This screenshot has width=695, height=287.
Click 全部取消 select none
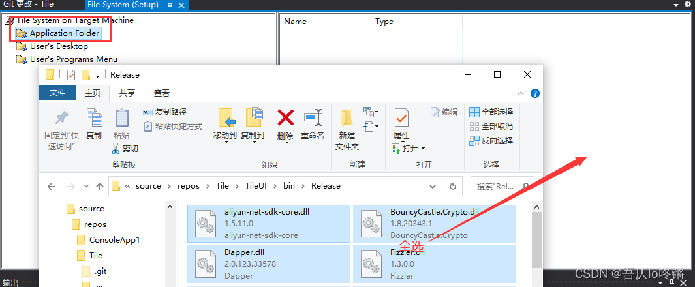click(491, 127)
